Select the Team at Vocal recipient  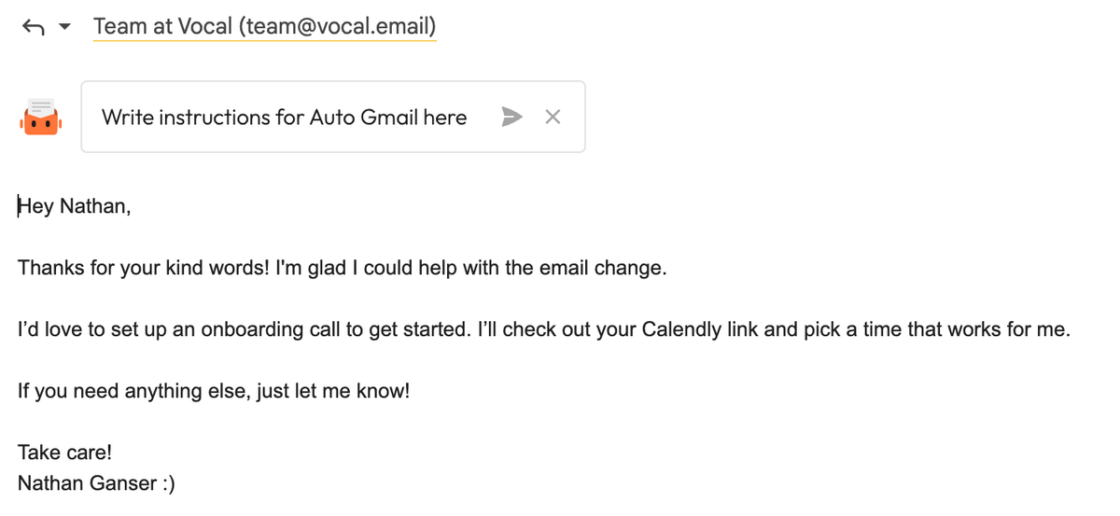pos(264,26)
